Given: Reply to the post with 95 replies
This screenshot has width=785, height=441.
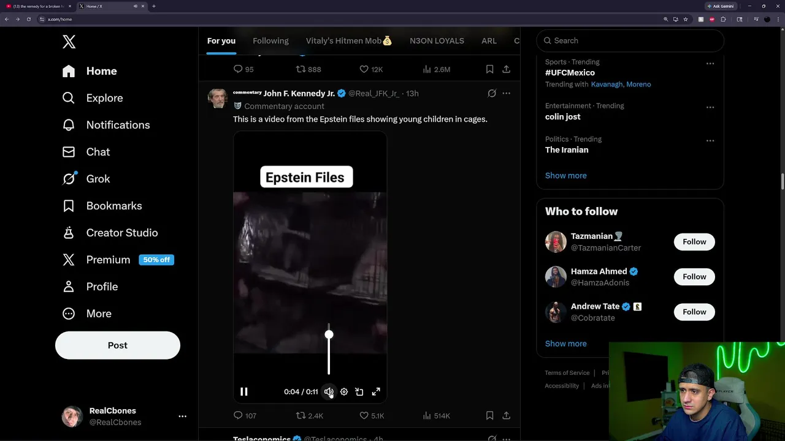Looking at the screenshot, I should pyautogui.click(x=243, y=69).
